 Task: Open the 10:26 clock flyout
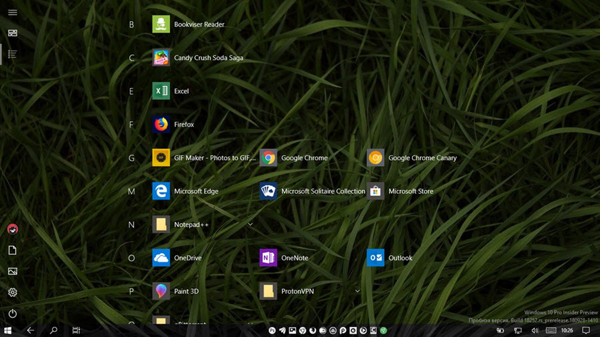pos(567,331)
